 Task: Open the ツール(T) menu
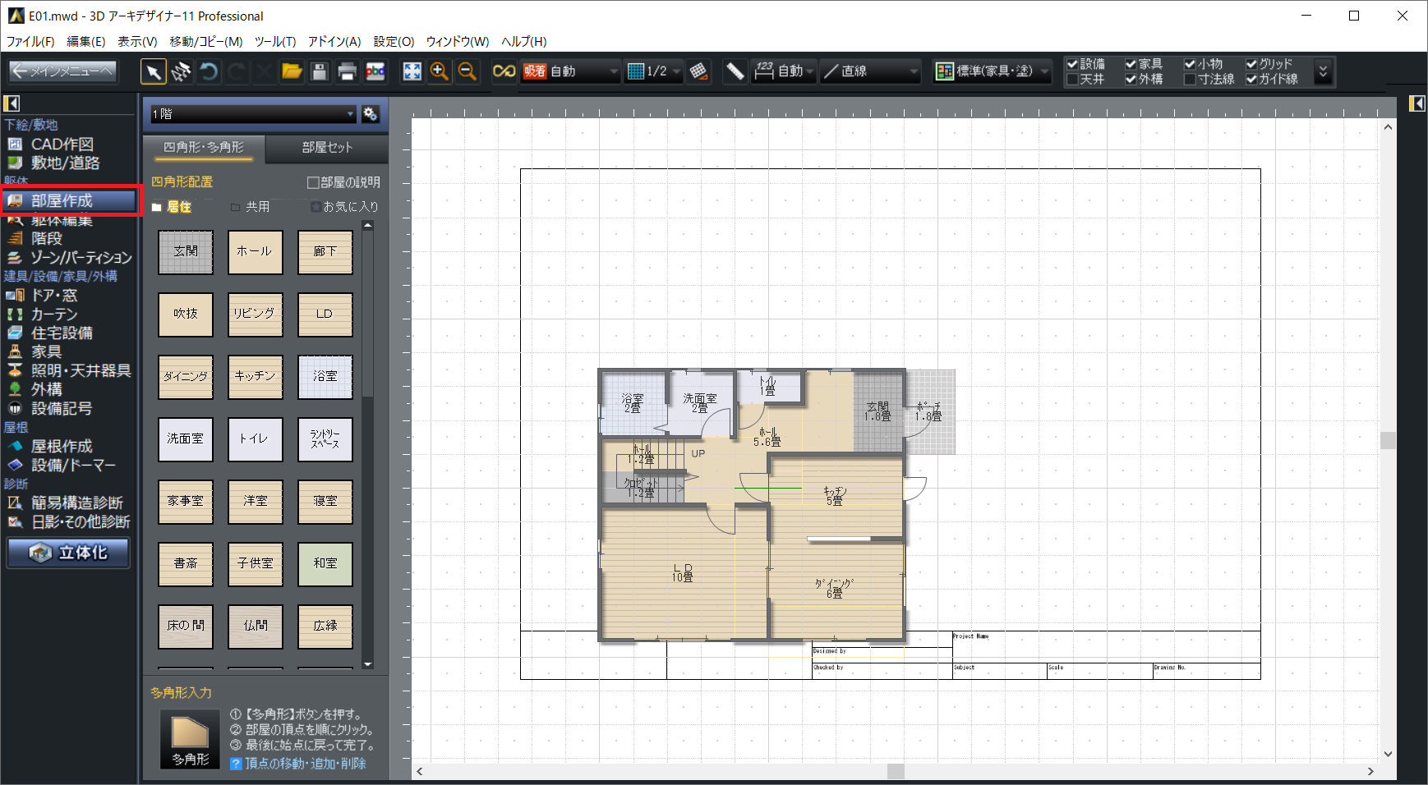274,41
